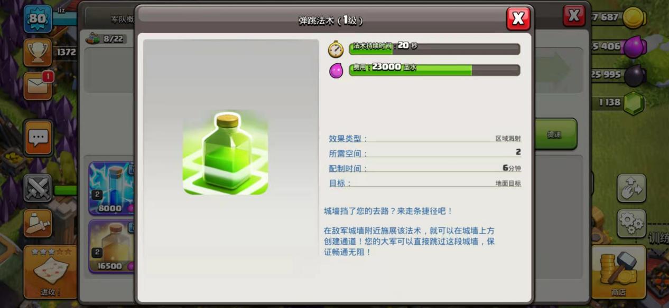Click the player level 80 badge
This screenshot has height=308, width=669.
pyautogui.click(x=38, y=18)
